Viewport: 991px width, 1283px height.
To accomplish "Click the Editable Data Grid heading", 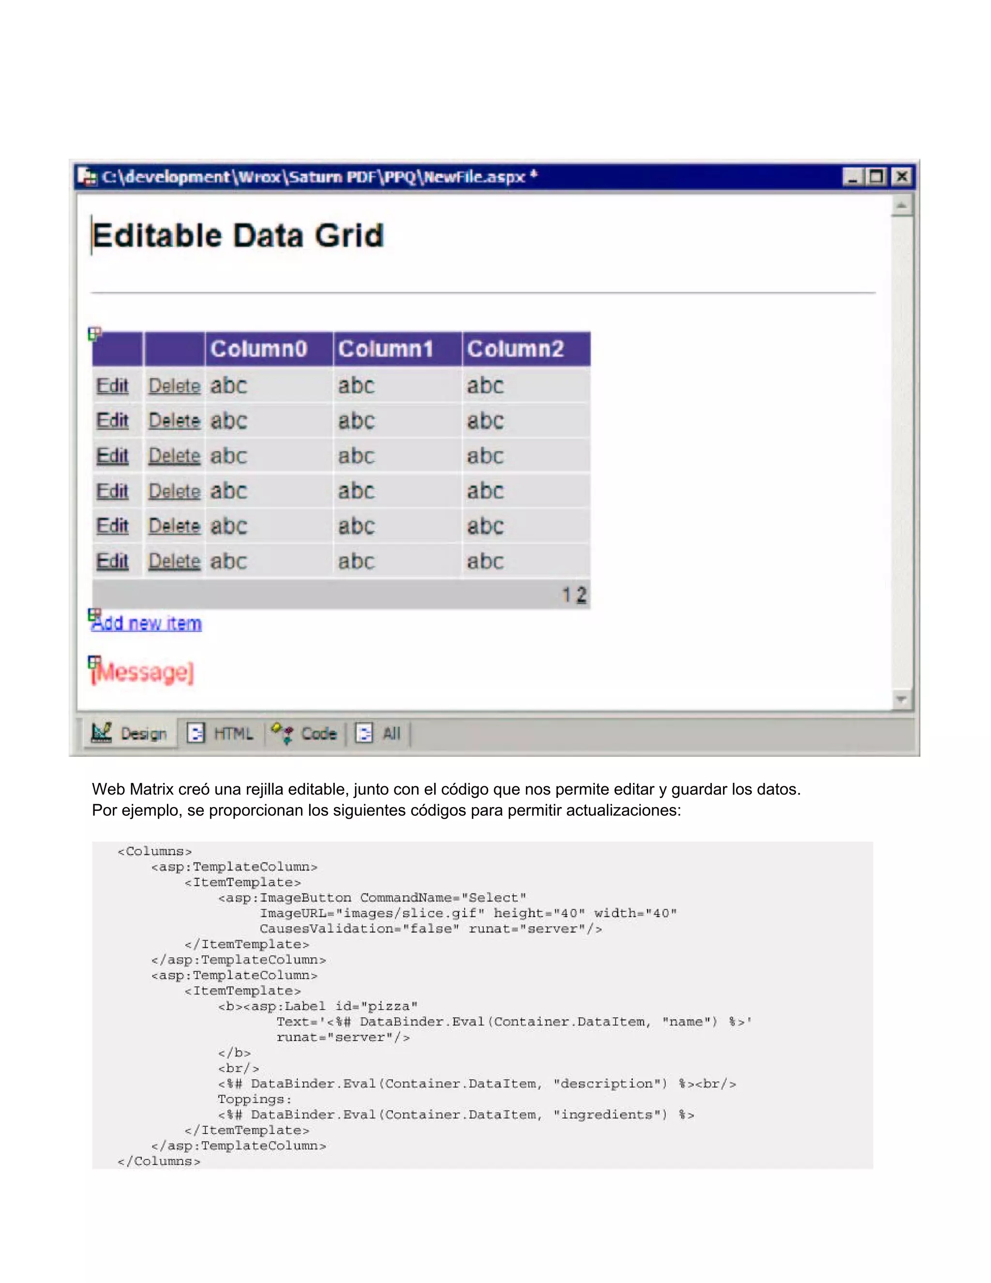I will [x=238, y=236].
